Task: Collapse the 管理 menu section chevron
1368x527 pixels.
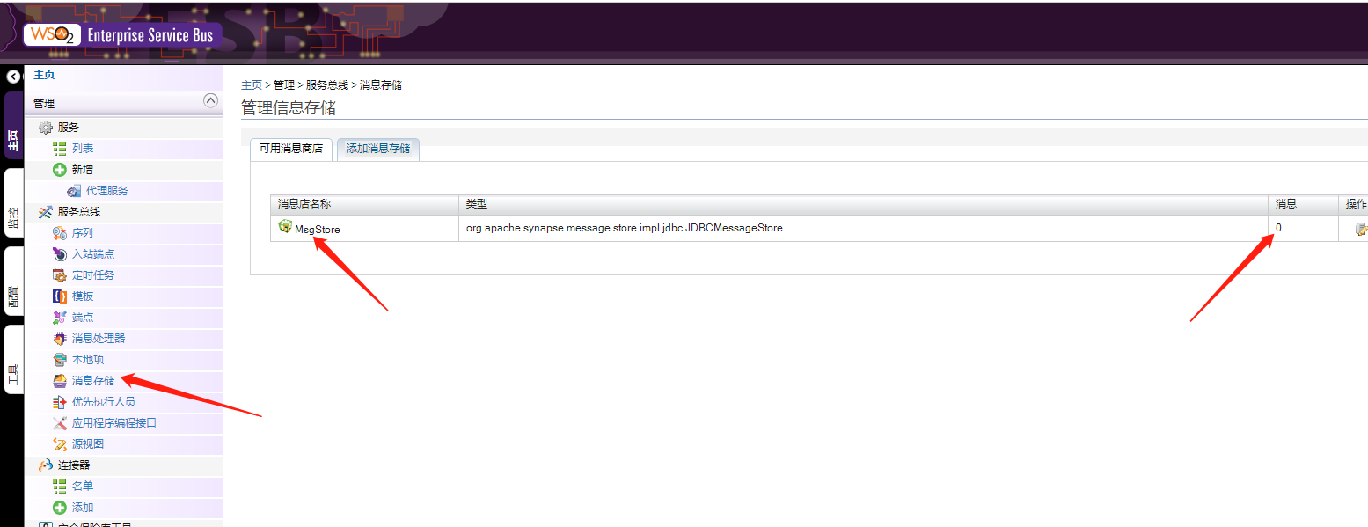Action: tap(210, 100)
